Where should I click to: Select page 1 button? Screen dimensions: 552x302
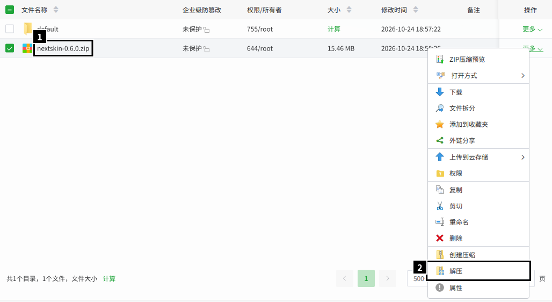(366, 278)
